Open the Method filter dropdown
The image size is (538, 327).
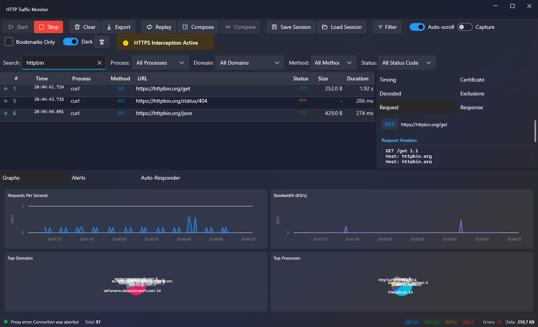[x=333, y=63]
